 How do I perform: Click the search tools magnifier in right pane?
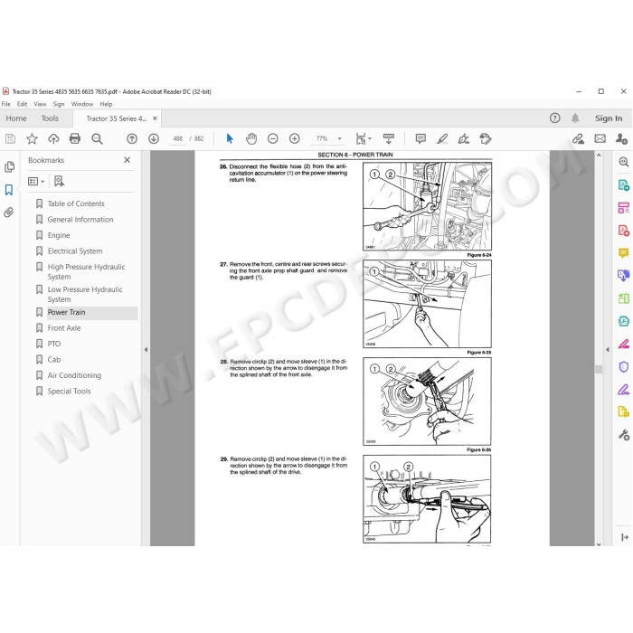point(624,162)
